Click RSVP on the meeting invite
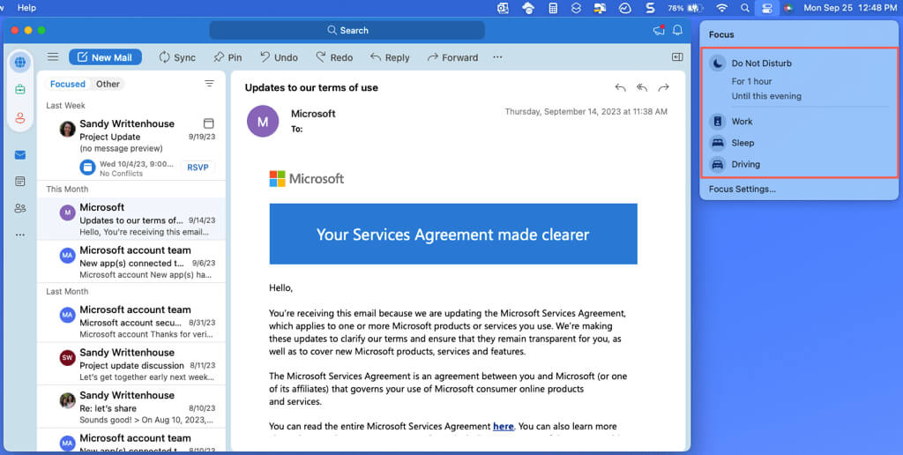 pyautogui.click(x=198, y=167)
